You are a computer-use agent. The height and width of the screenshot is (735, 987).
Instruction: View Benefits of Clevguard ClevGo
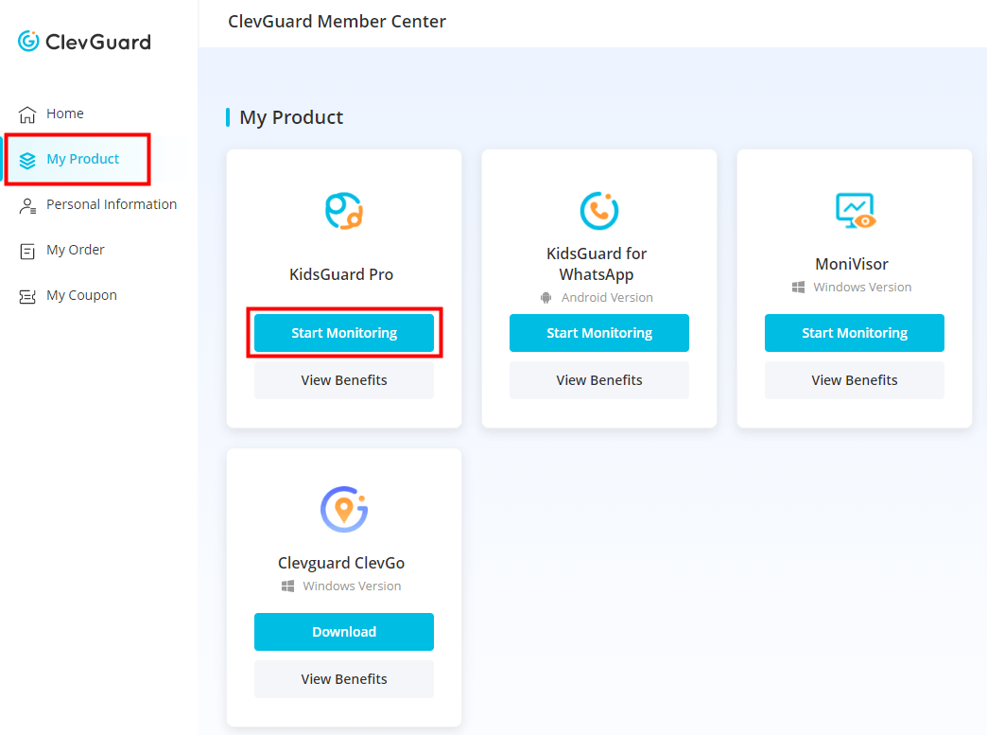[344, 679]
